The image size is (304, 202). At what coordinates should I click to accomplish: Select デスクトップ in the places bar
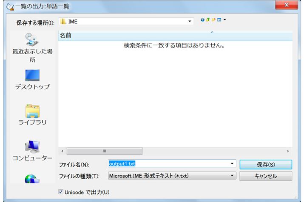[x=32, y=80]
